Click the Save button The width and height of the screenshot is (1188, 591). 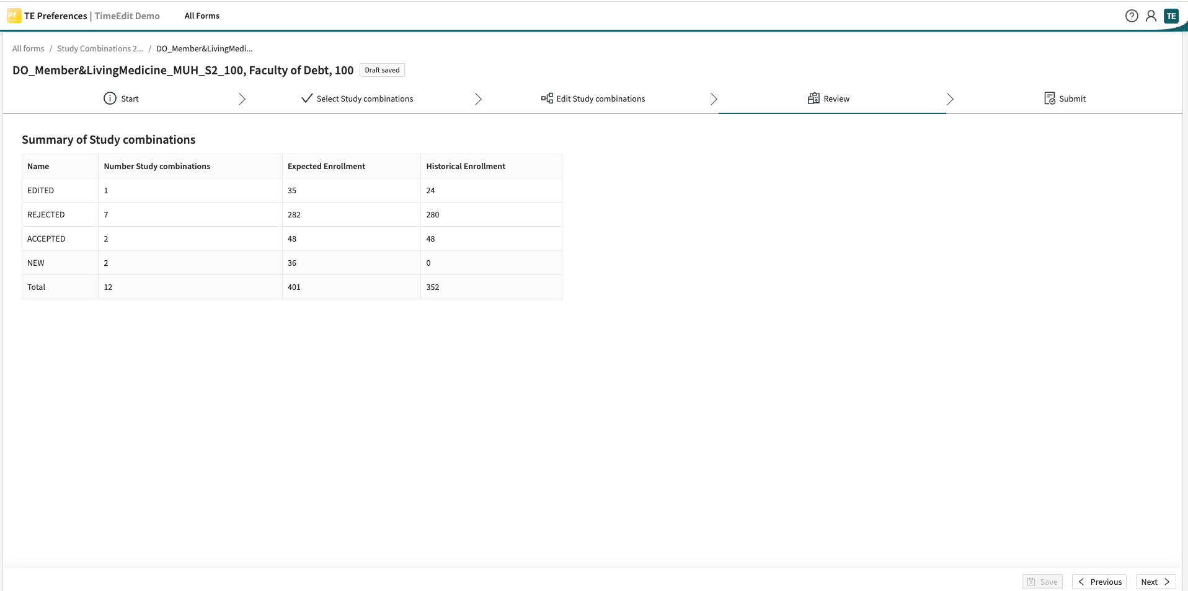[x=1042, y=582]
